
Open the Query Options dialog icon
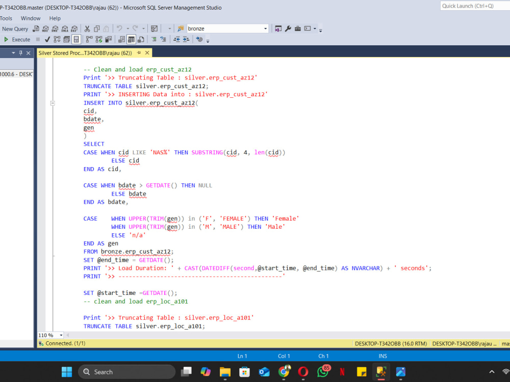coord(67,39)
